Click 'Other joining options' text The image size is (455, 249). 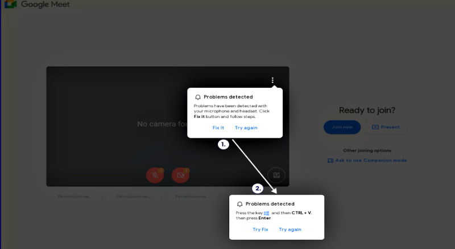tap(367, 150)
